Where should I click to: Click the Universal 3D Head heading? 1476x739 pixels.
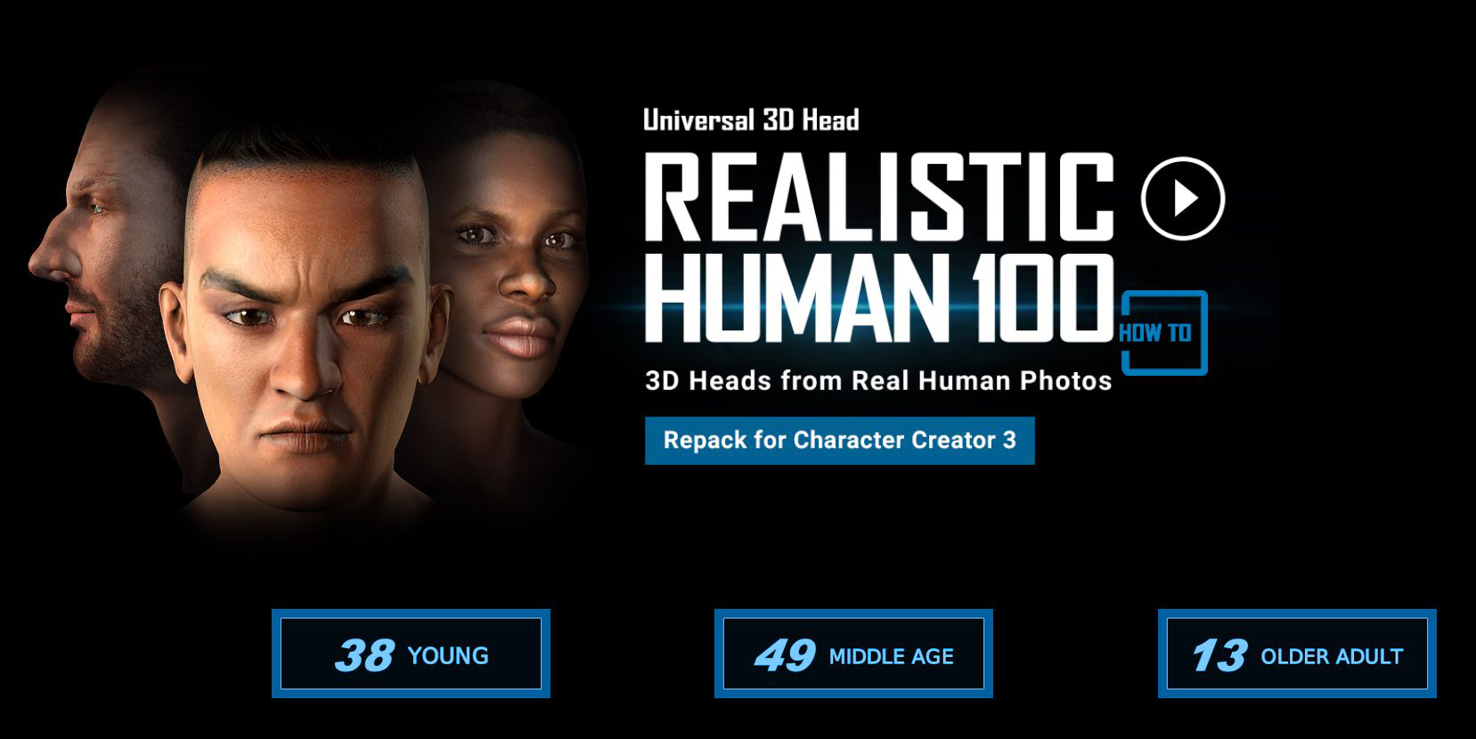751,120
